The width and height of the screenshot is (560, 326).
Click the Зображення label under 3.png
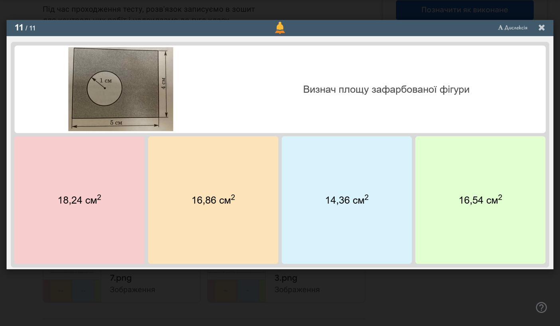coord(297,290)
